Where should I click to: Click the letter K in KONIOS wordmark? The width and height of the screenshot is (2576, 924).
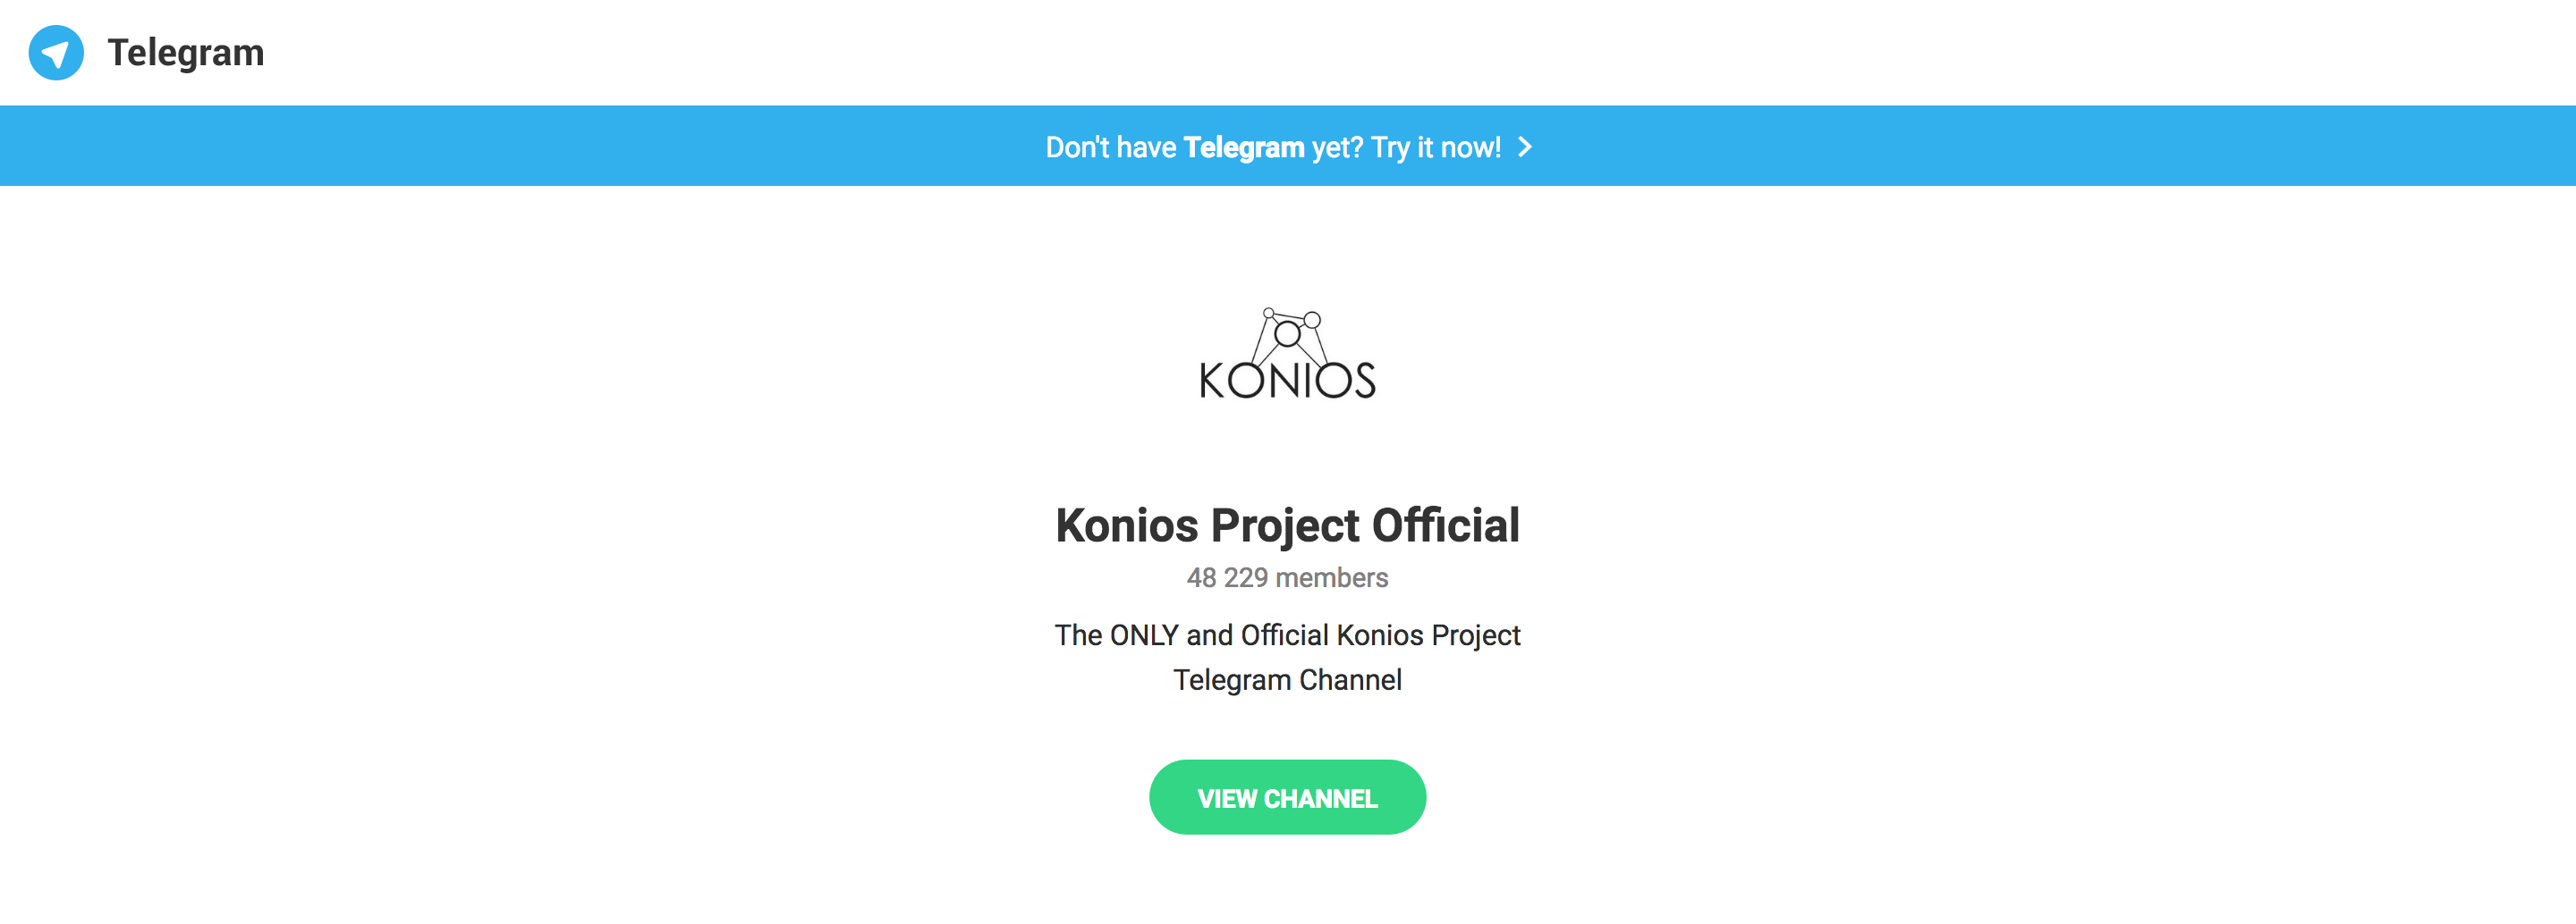[x=1212, y=381]
